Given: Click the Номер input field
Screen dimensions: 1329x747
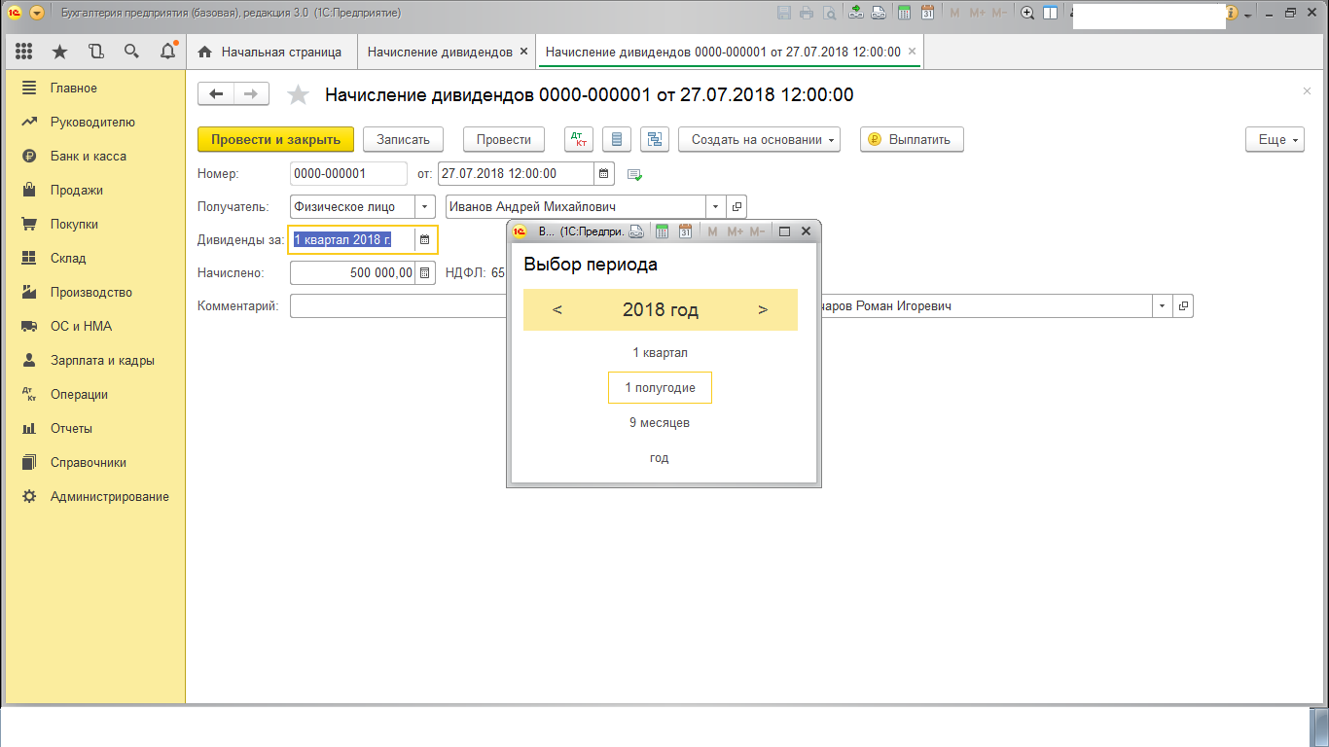Looking at the screenshot, I should point(347,174).
